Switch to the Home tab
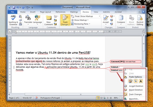The height and width of the screenshot is (107, 153). (23, 12)
